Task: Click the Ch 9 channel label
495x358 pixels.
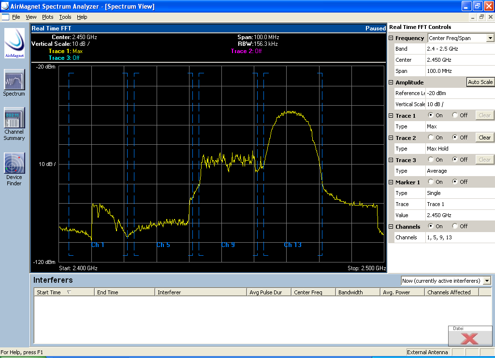Action: (x=228, y=245)
